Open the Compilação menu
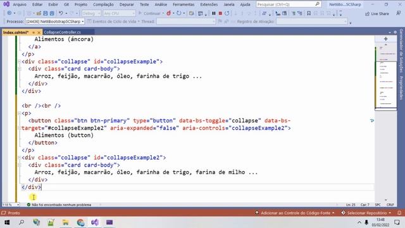 (x=103, y=4)
